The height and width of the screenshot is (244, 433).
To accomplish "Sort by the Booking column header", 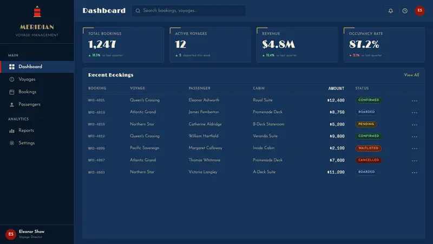I will point(97,88).
